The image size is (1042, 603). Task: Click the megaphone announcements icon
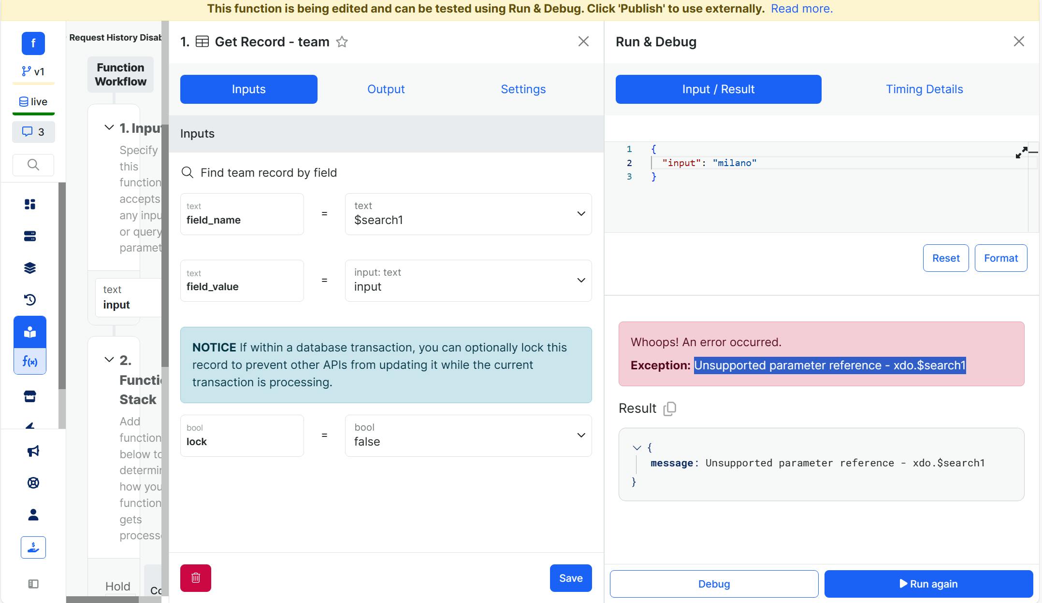[x=33, y=451]
